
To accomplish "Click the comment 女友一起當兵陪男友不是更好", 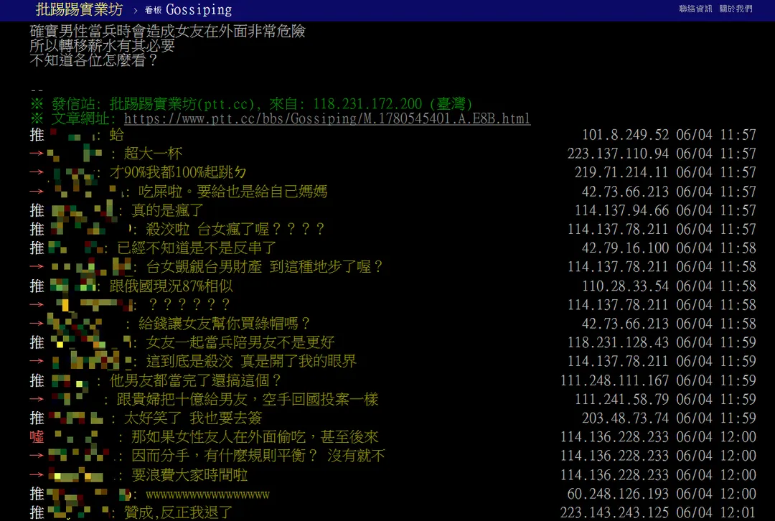I will click(240, 342).
